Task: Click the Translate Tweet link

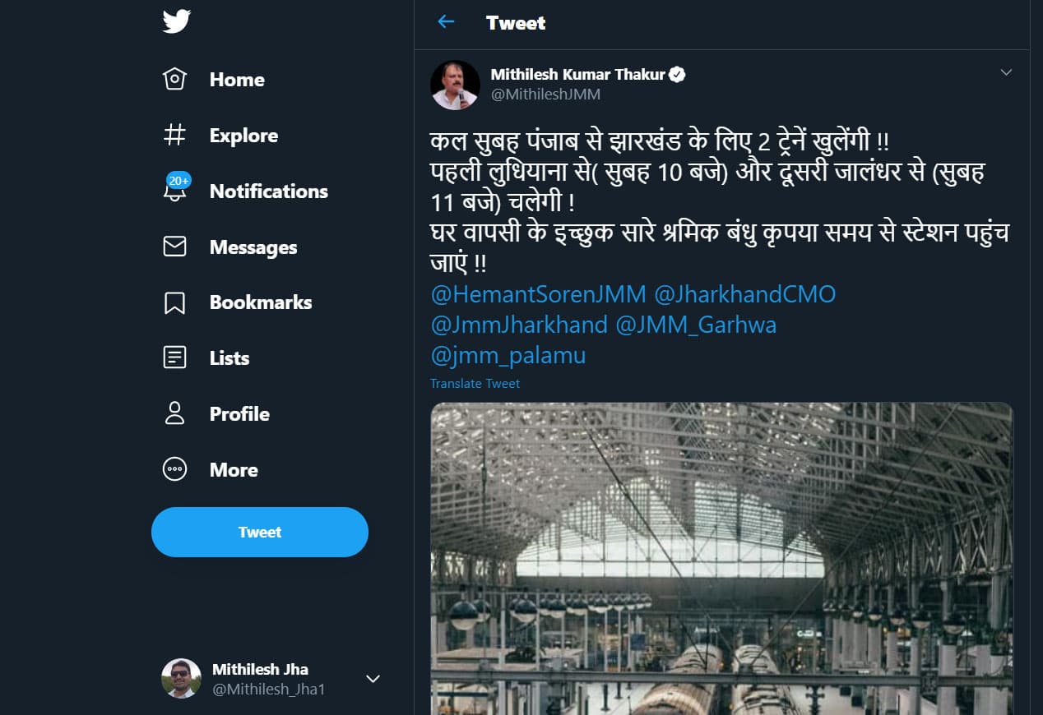Action: tap(475, 383)
